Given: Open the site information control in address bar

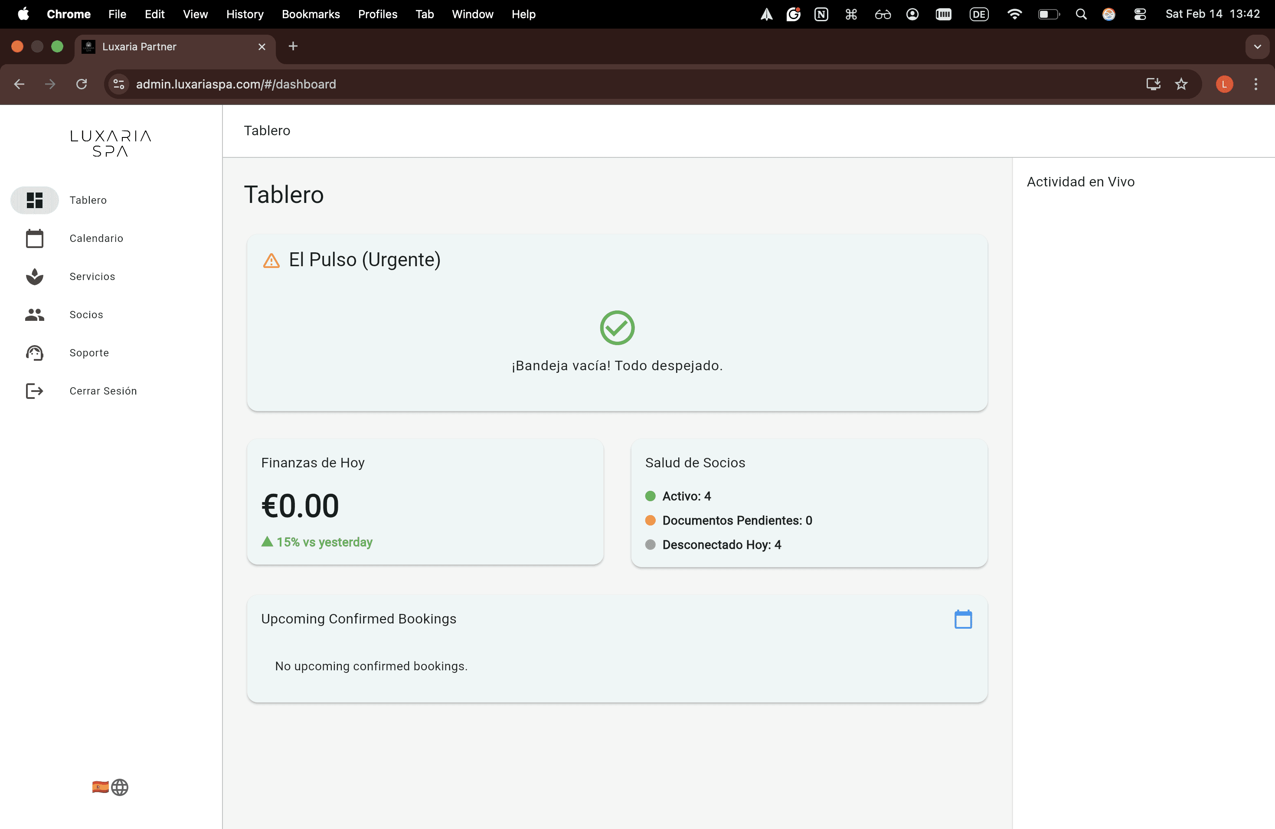Looking at the screenshot, I should 119,84.
